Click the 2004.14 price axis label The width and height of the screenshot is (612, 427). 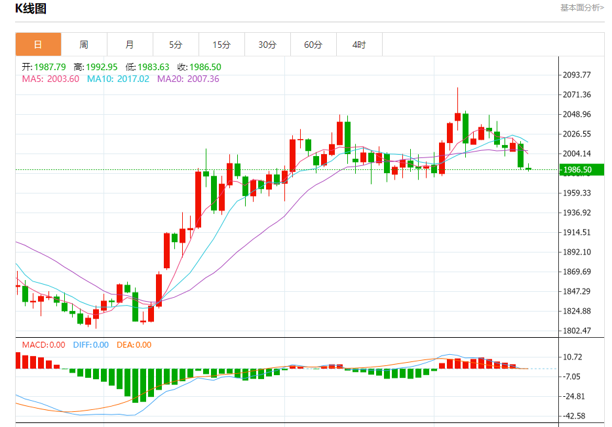point(577,153)
